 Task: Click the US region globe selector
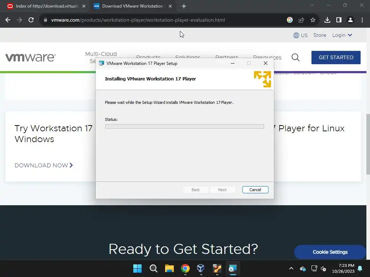[x=300, y=35]
